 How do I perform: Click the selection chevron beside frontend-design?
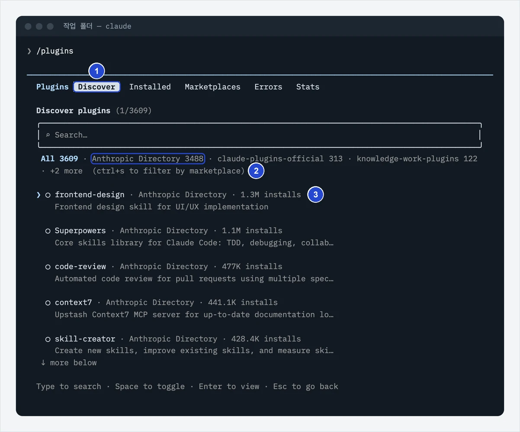39,195
